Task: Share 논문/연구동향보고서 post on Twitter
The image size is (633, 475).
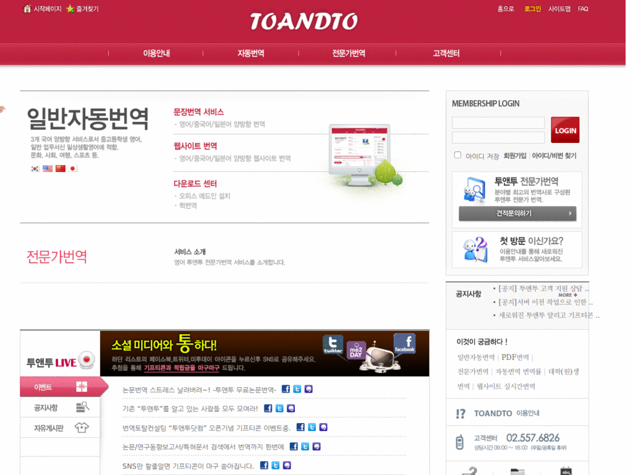Action: pos(305,447)
